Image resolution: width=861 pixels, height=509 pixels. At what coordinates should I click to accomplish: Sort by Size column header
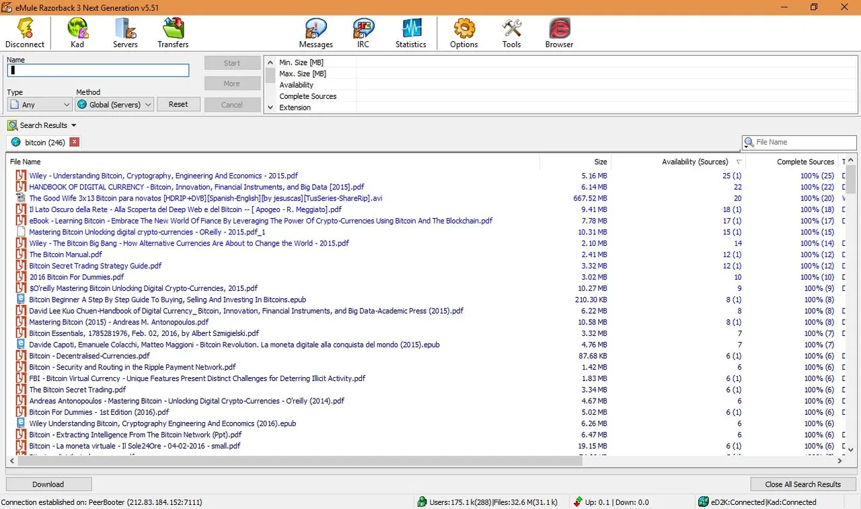click(575, 162)
